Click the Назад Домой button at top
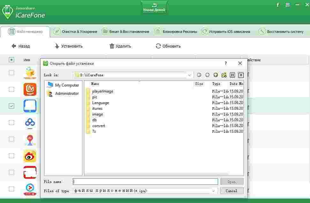The width and height of the screenshot is (310, 203). (154, 8)
